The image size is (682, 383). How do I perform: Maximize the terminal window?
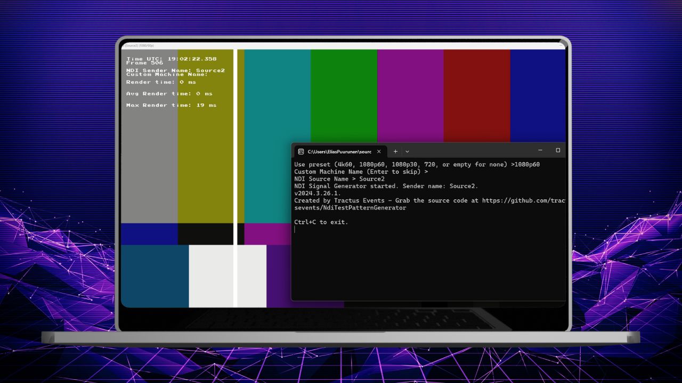(558, 151)
